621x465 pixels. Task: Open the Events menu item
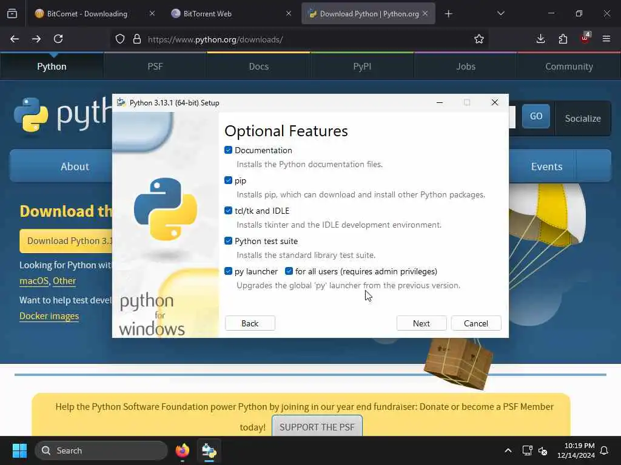(x=546, y=167)
